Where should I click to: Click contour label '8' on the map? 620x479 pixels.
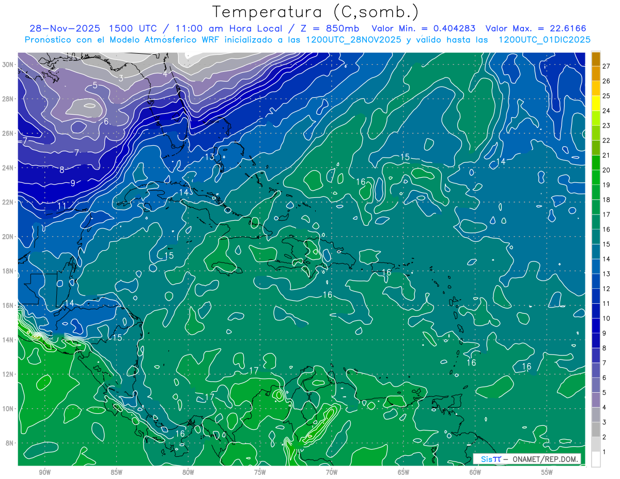tap(62, 169)
